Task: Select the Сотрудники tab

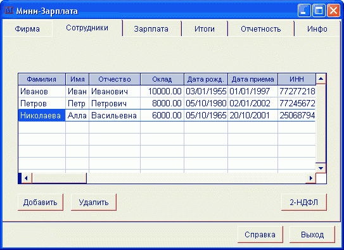Action: click(87, 28)
